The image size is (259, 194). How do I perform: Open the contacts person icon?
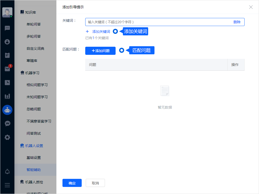[7, 42]
